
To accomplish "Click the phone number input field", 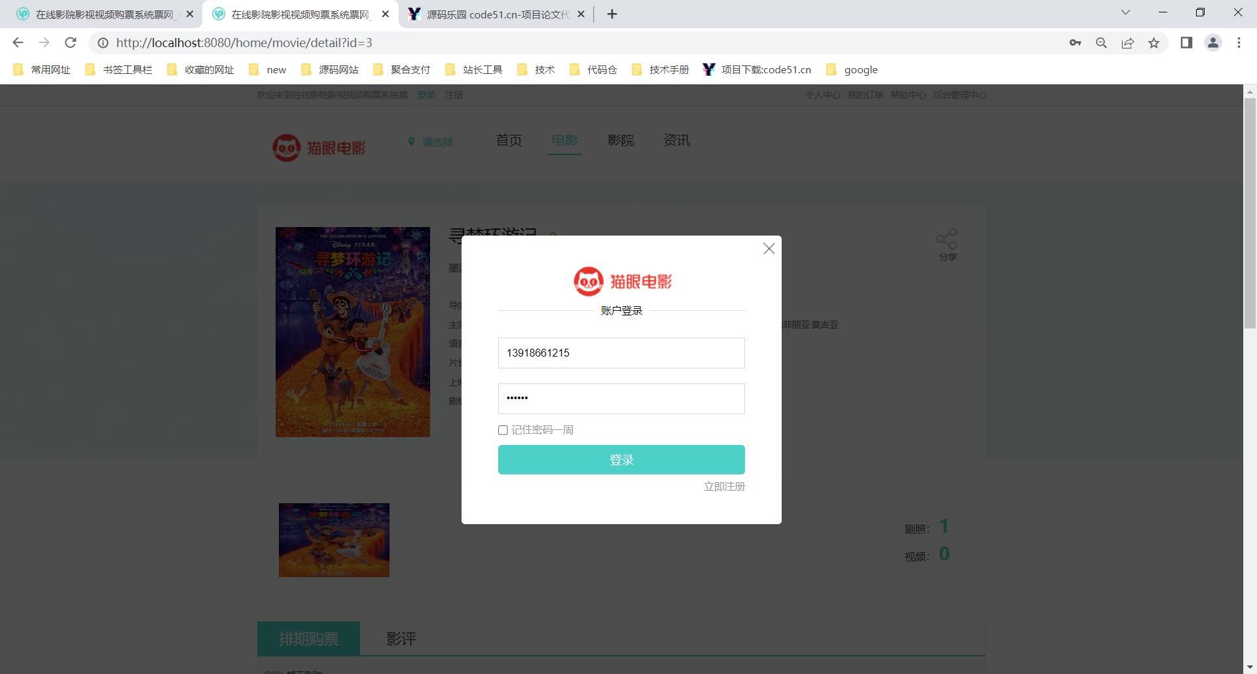I will pyautogui.click(x=621, y=353).
